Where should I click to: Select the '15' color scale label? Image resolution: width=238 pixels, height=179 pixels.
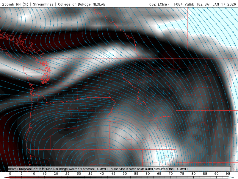pos(44,174)
